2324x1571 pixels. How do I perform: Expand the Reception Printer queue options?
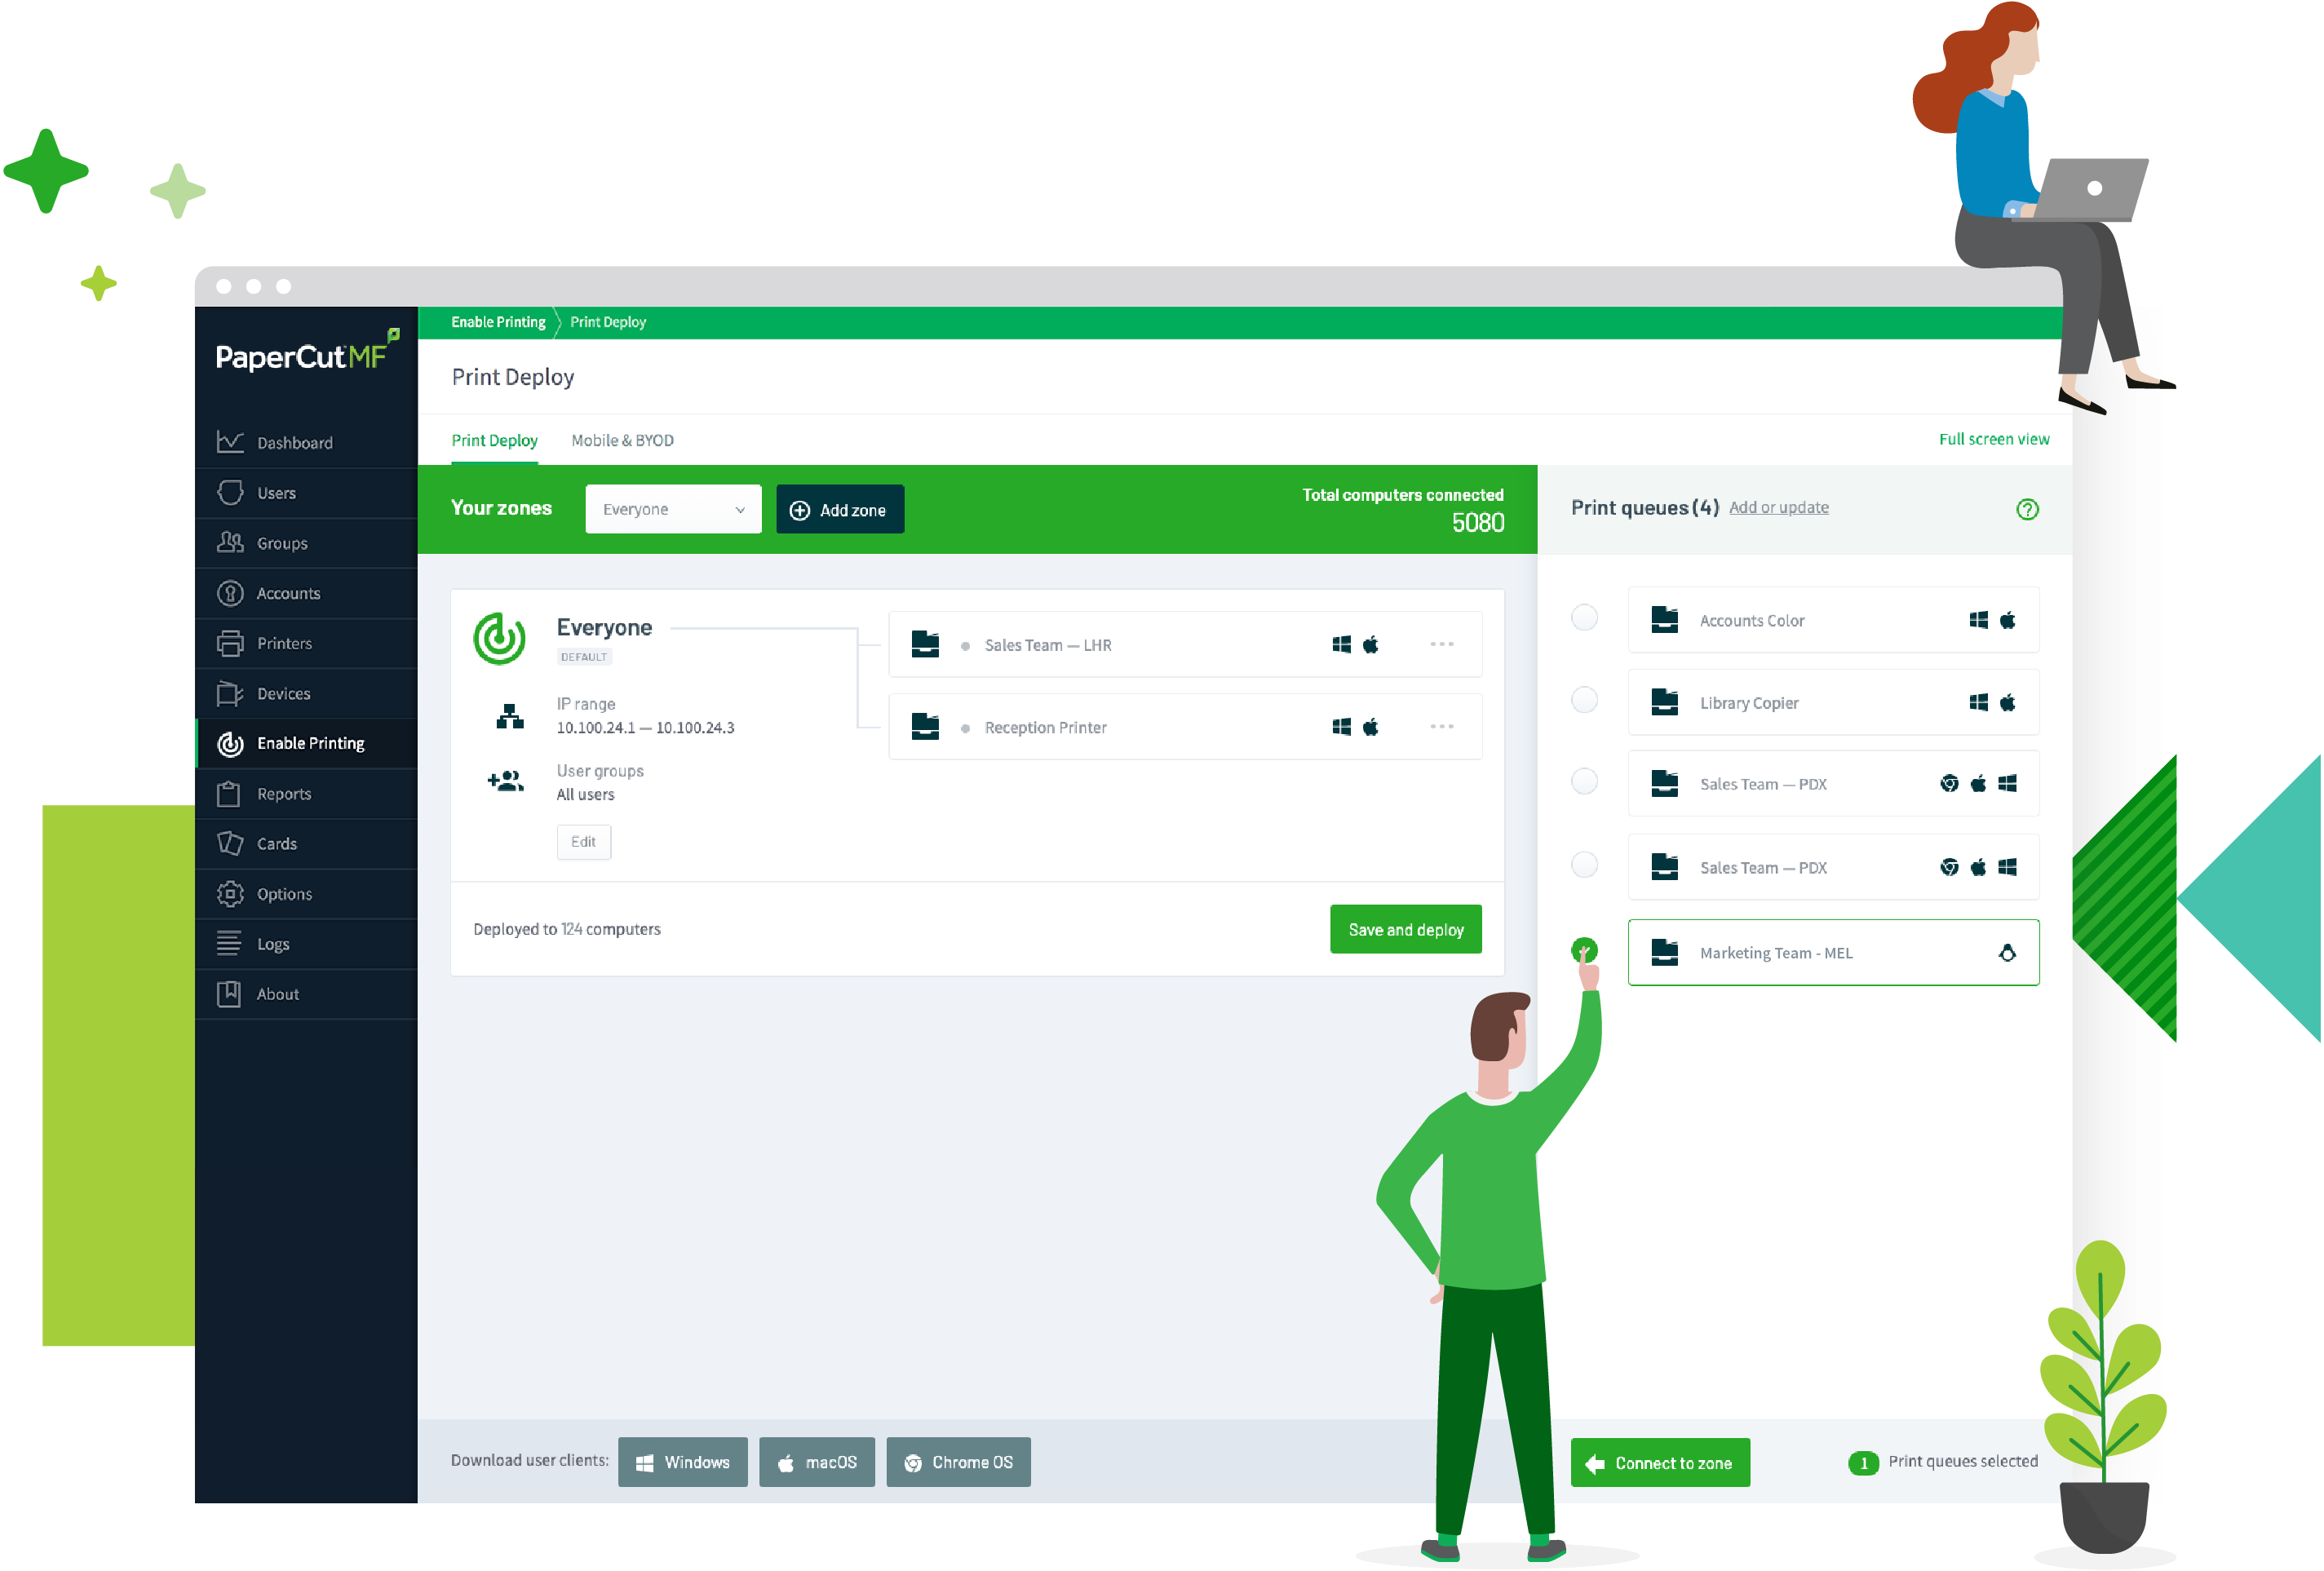pyautogui.click(x=1441, y=726)
